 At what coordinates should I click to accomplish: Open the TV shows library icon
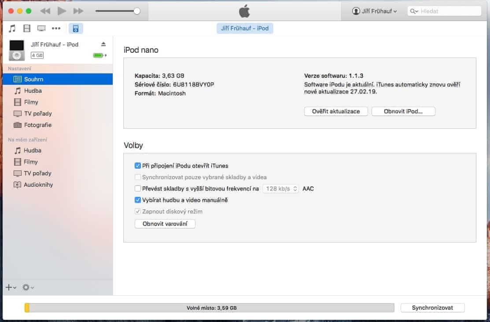pos(41,29)
